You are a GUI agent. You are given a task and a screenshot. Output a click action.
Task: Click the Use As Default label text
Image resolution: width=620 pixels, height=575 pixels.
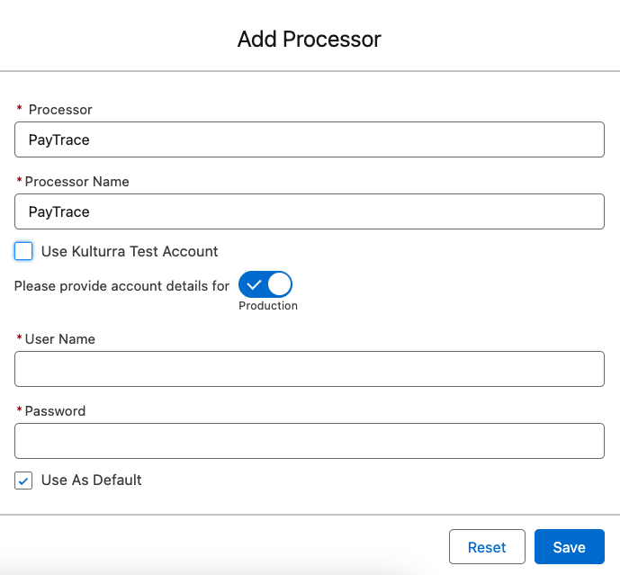(x=92, y=481)
